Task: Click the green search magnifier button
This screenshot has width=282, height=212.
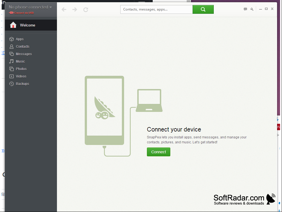Action: click(x=203, y=9)
